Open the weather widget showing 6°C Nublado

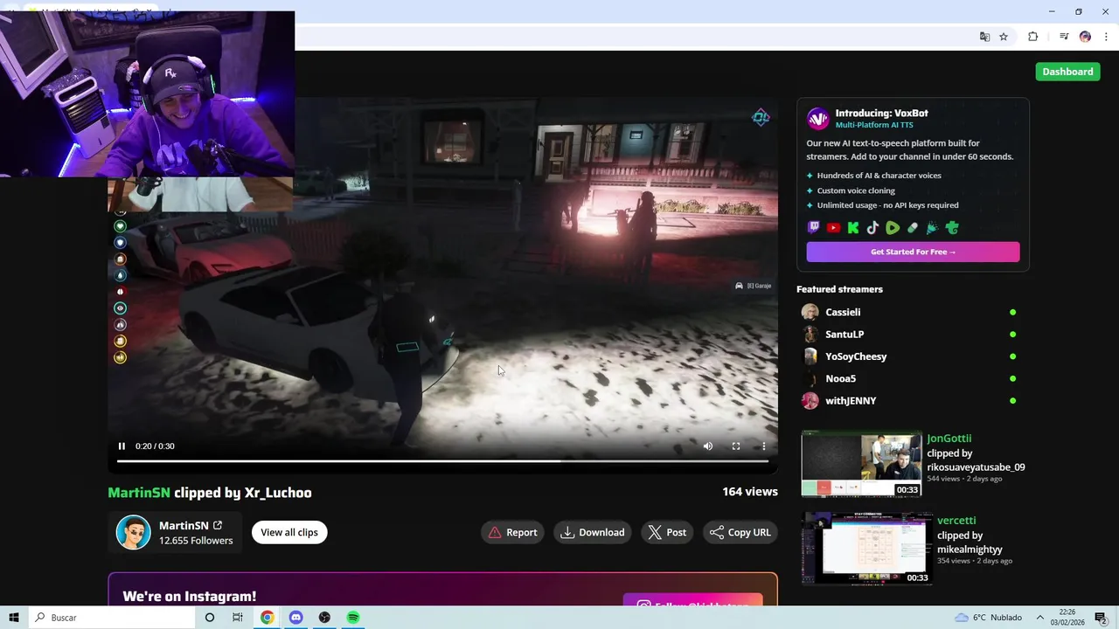pos(988,618)
